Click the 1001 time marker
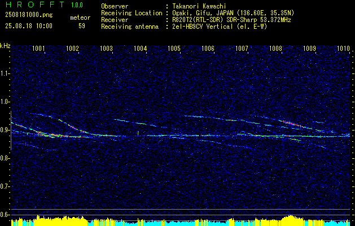 point(38,48)
